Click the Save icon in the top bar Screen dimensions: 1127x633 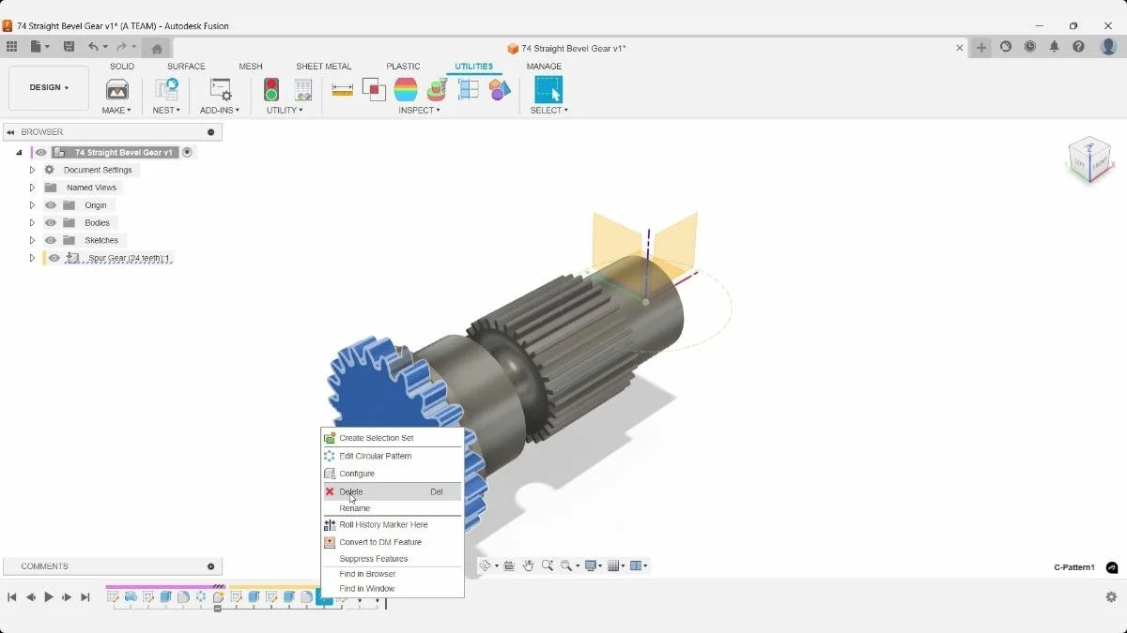point(69,47)
